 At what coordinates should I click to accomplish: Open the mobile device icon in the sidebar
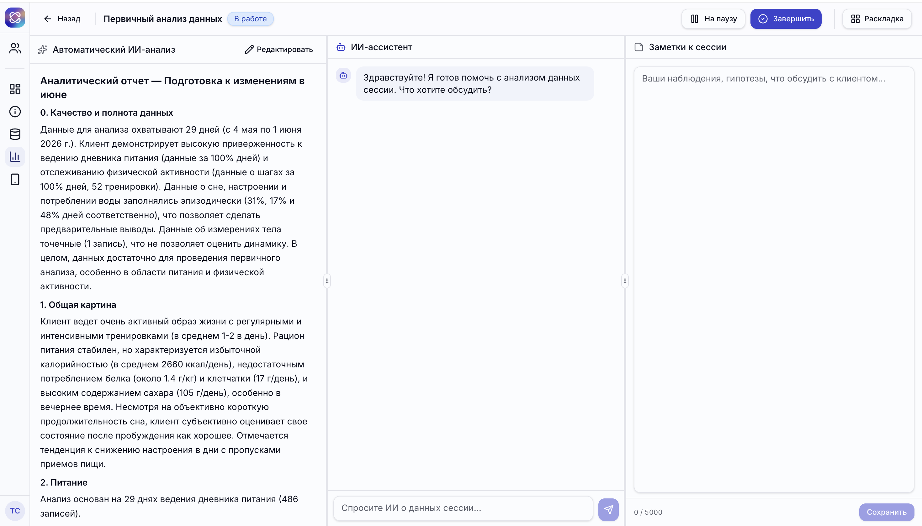[15, 180]
